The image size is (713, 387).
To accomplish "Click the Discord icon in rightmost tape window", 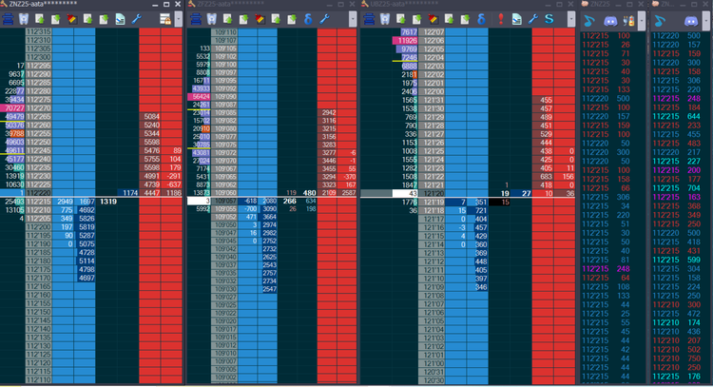I will (x=691, y=21).
